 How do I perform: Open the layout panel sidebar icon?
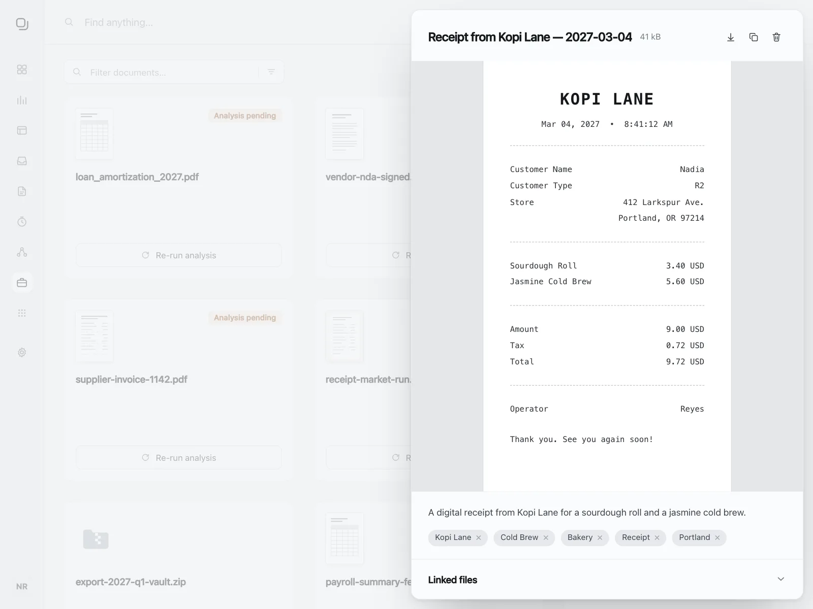pyautogui.click(x=22, y=130)
